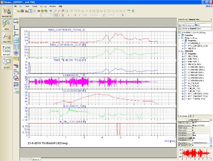Expand the CHB_ON_TCU2 channel node
213x161 pixels.
coord(183,91)
